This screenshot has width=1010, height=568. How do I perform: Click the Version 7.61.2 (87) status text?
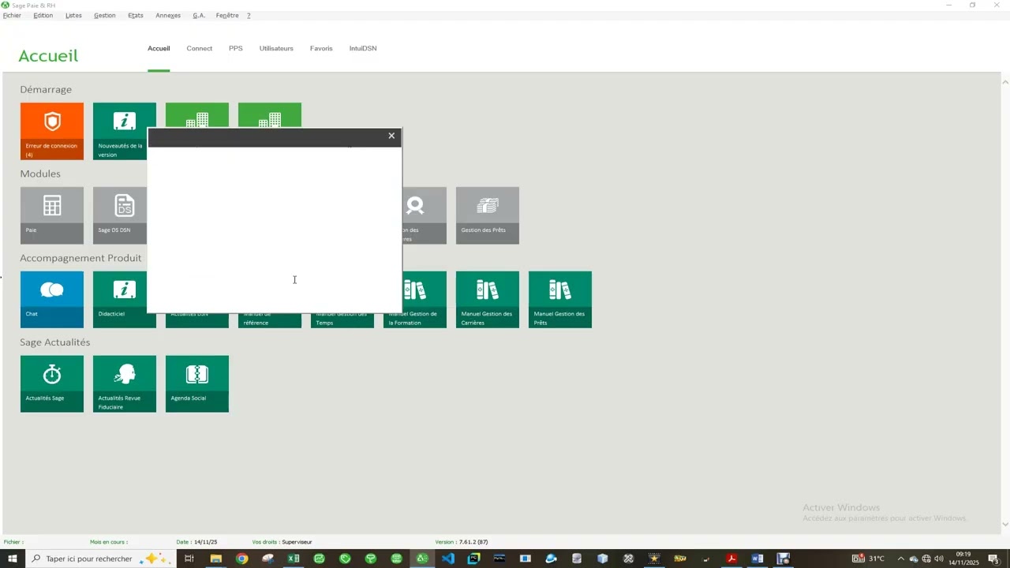[x=462, y=542]
